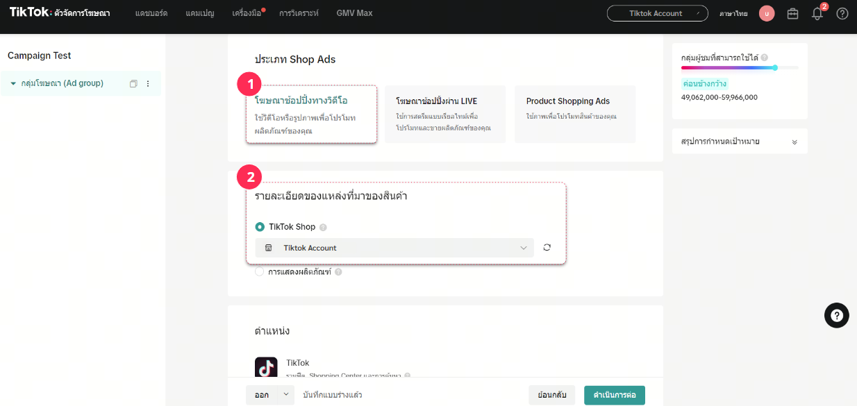Screen dimensions: 857x406
Task: Open the notifications bell icon
Action: 817,13
